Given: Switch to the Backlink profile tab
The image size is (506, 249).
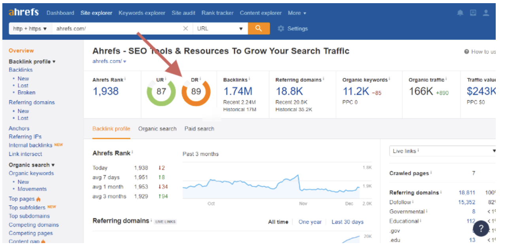Looking at the screenshot, I should [x=111, y=129].
